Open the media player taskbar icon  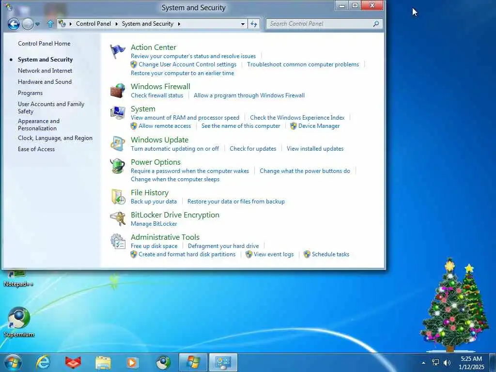pyautogui.click(x=132, y=362)
